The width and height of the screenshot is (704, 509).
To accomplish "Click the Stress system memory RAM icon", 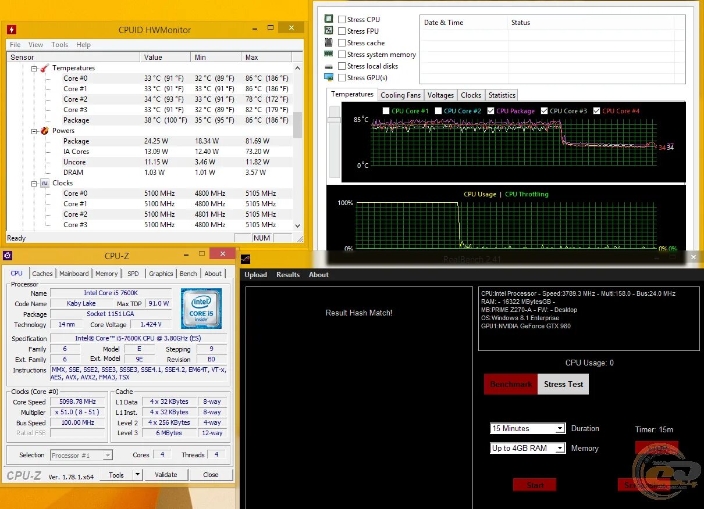I will [x=329, y=54].
